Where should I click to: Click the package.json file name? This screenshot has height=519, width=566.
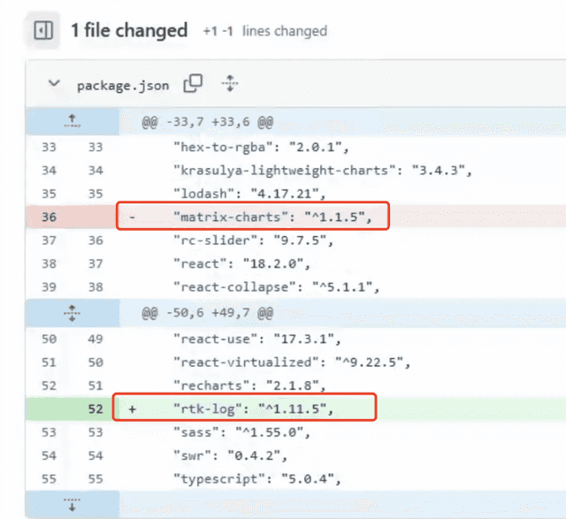(x=123, y=86)
